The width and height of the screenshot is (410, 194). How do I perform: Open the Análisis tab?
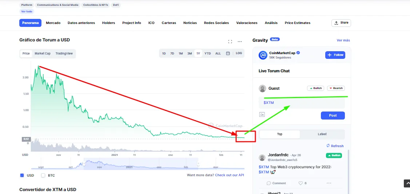tap(271, 23)
